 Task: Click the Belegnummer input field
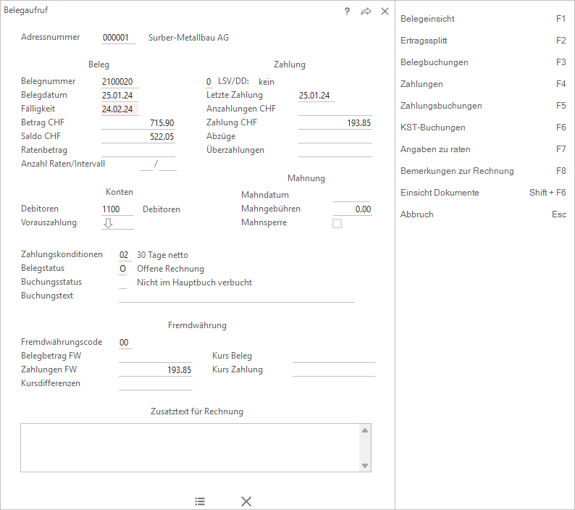[x=120, y=81]
